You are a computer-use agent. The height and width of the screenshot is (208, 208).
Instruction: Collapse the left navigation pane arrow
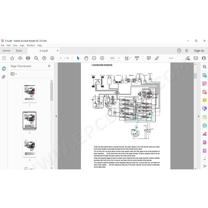tap(56, 116)
